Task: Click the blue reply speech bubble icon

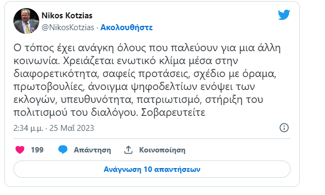Action: coord(63,150)
